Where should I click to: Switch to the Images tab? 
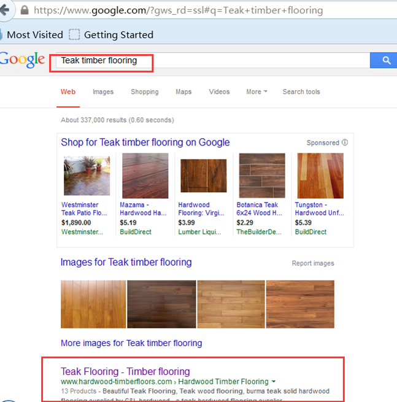pos(103,92)
